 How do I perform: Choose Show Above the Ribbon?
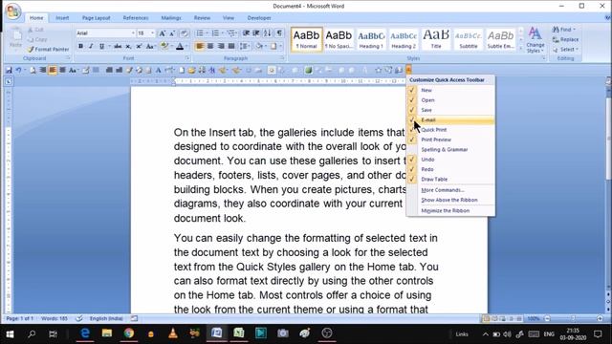450,200
